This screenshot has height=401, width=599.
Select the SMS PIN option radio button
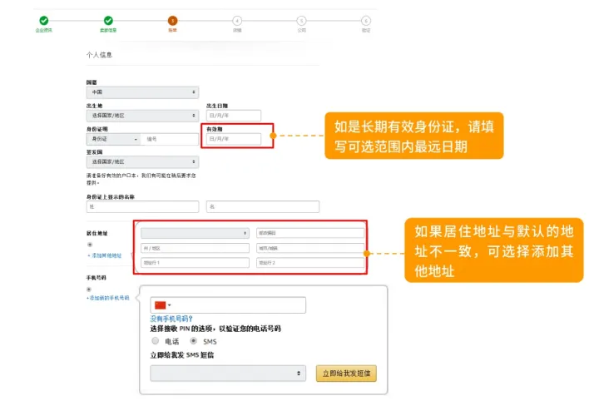(194, 340)
